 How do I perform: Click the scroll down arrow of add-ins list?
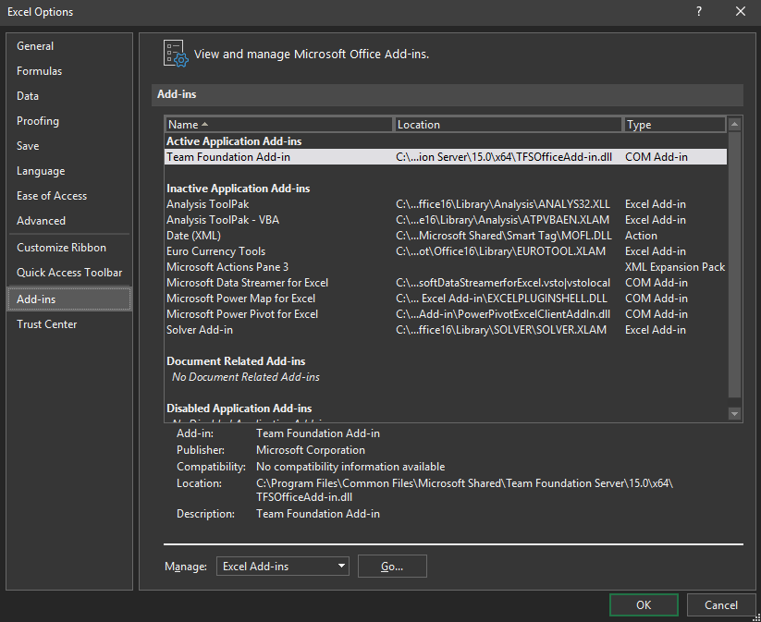[x=734, y=414]
